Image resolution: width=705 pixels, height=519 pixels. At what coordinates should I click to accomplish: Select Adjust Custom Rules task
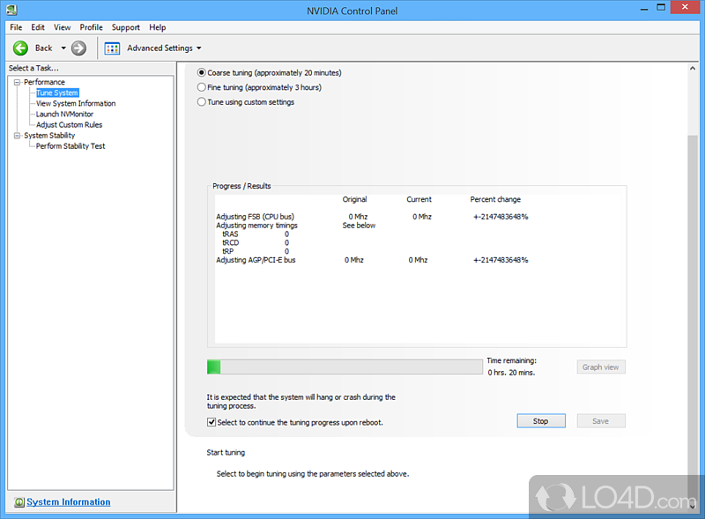pyautogui.click(x=70, y=124)
